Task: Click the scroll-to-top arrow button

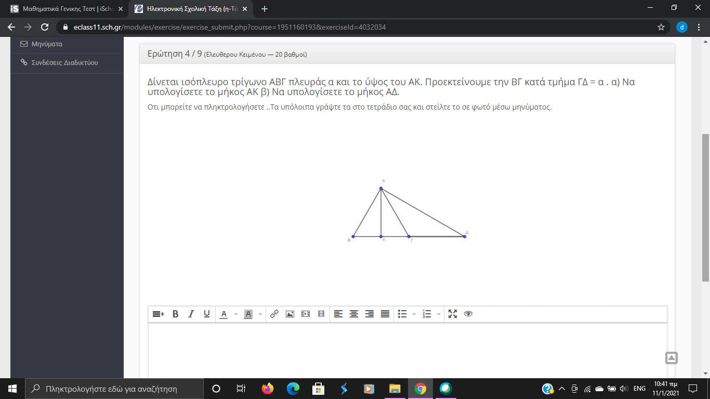Action: [672, 358]
